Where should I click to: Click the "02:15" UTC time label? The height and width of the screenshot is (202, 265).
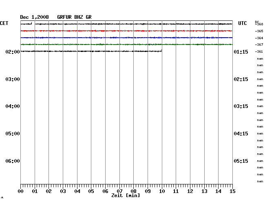pos(241,79)
